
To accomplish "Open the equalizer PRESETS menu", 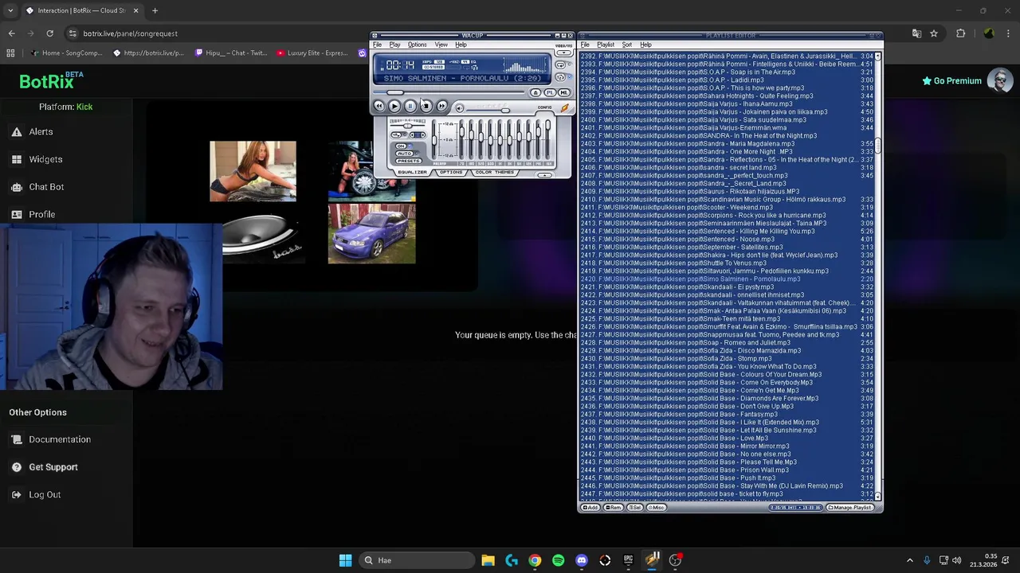I will 409,161.
